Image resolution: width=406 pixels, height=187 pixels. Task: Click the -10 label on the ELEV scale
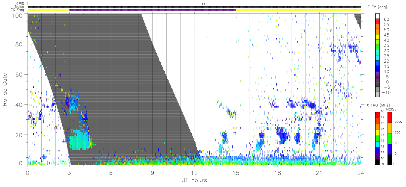click(386, 92)
